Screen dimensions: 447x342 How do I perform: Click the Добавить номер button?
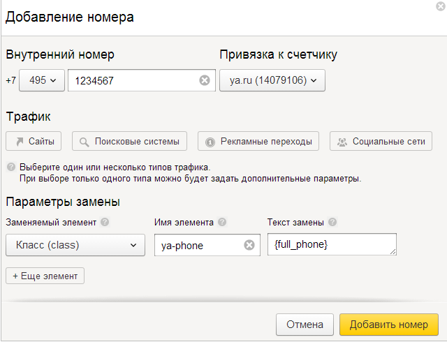point(388,324)
